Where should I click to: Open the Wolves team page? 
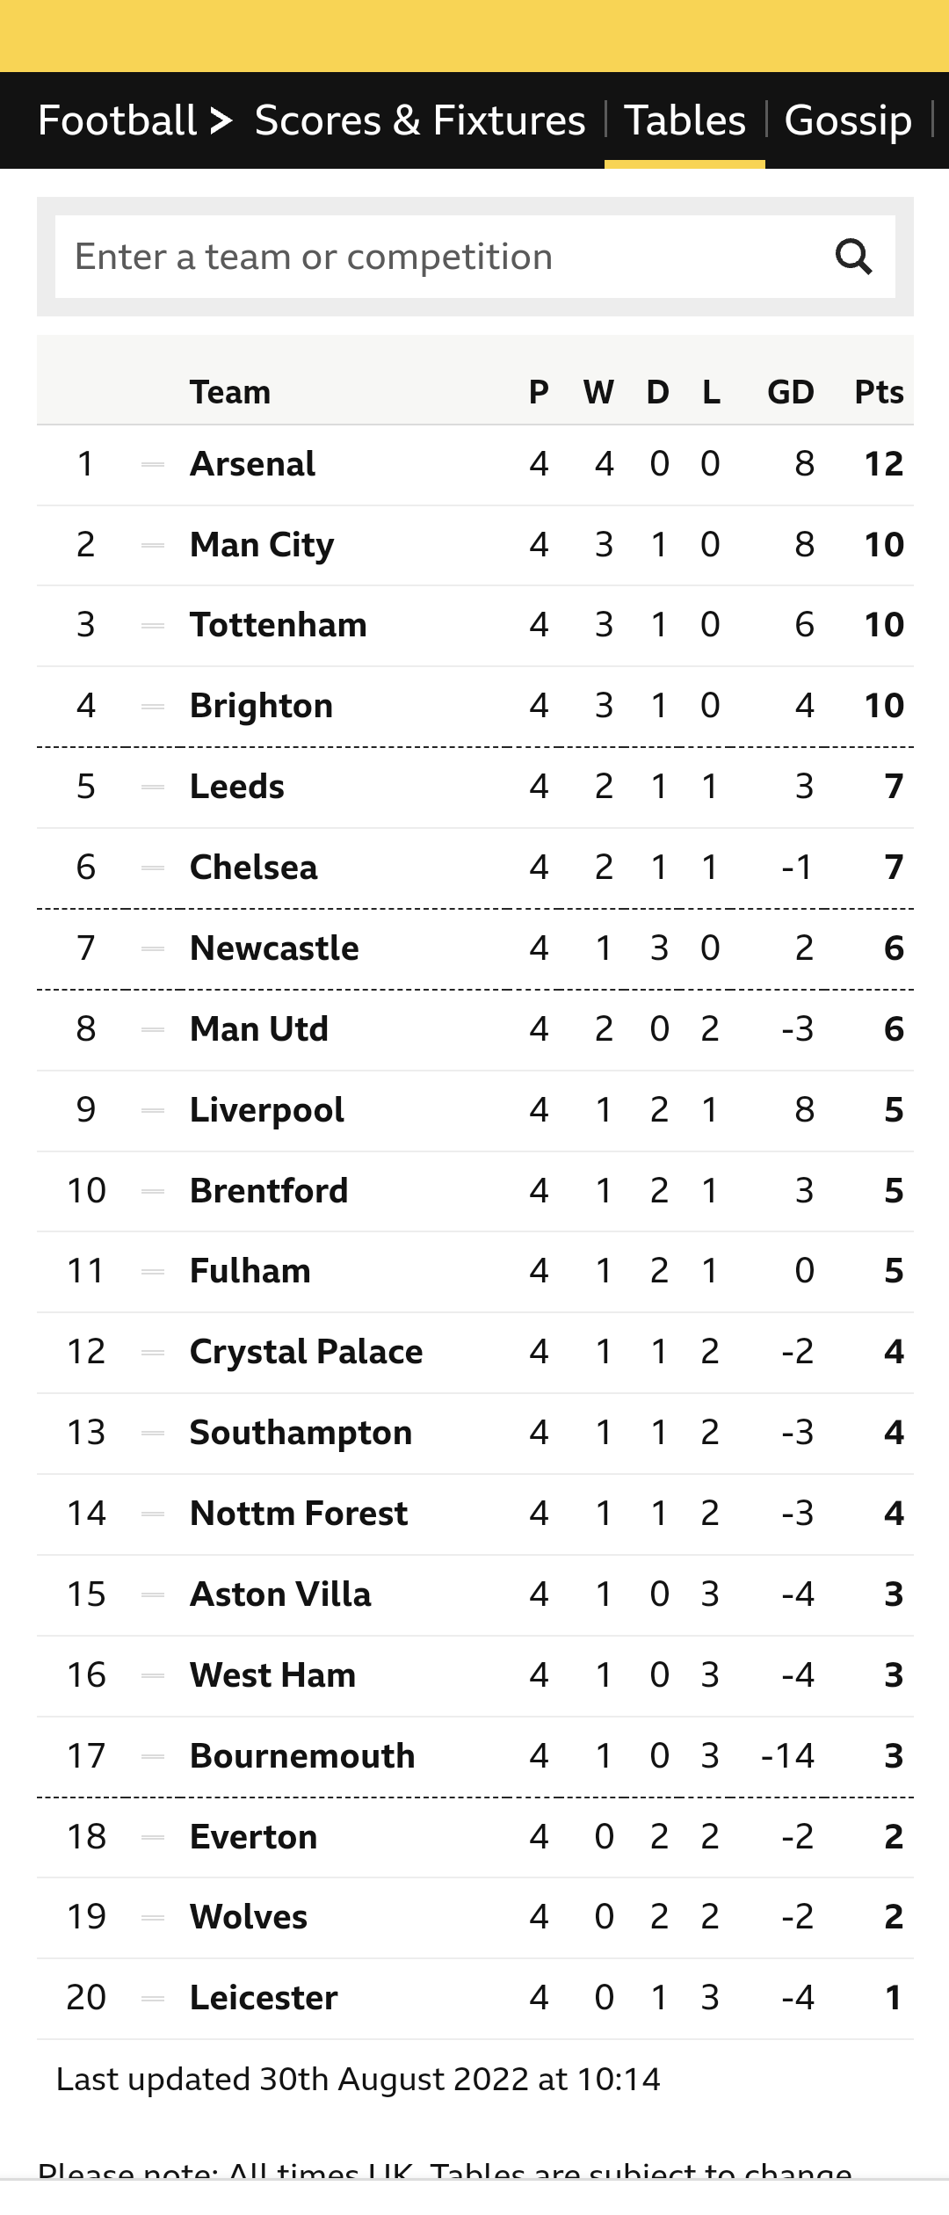click(249, 1917)
